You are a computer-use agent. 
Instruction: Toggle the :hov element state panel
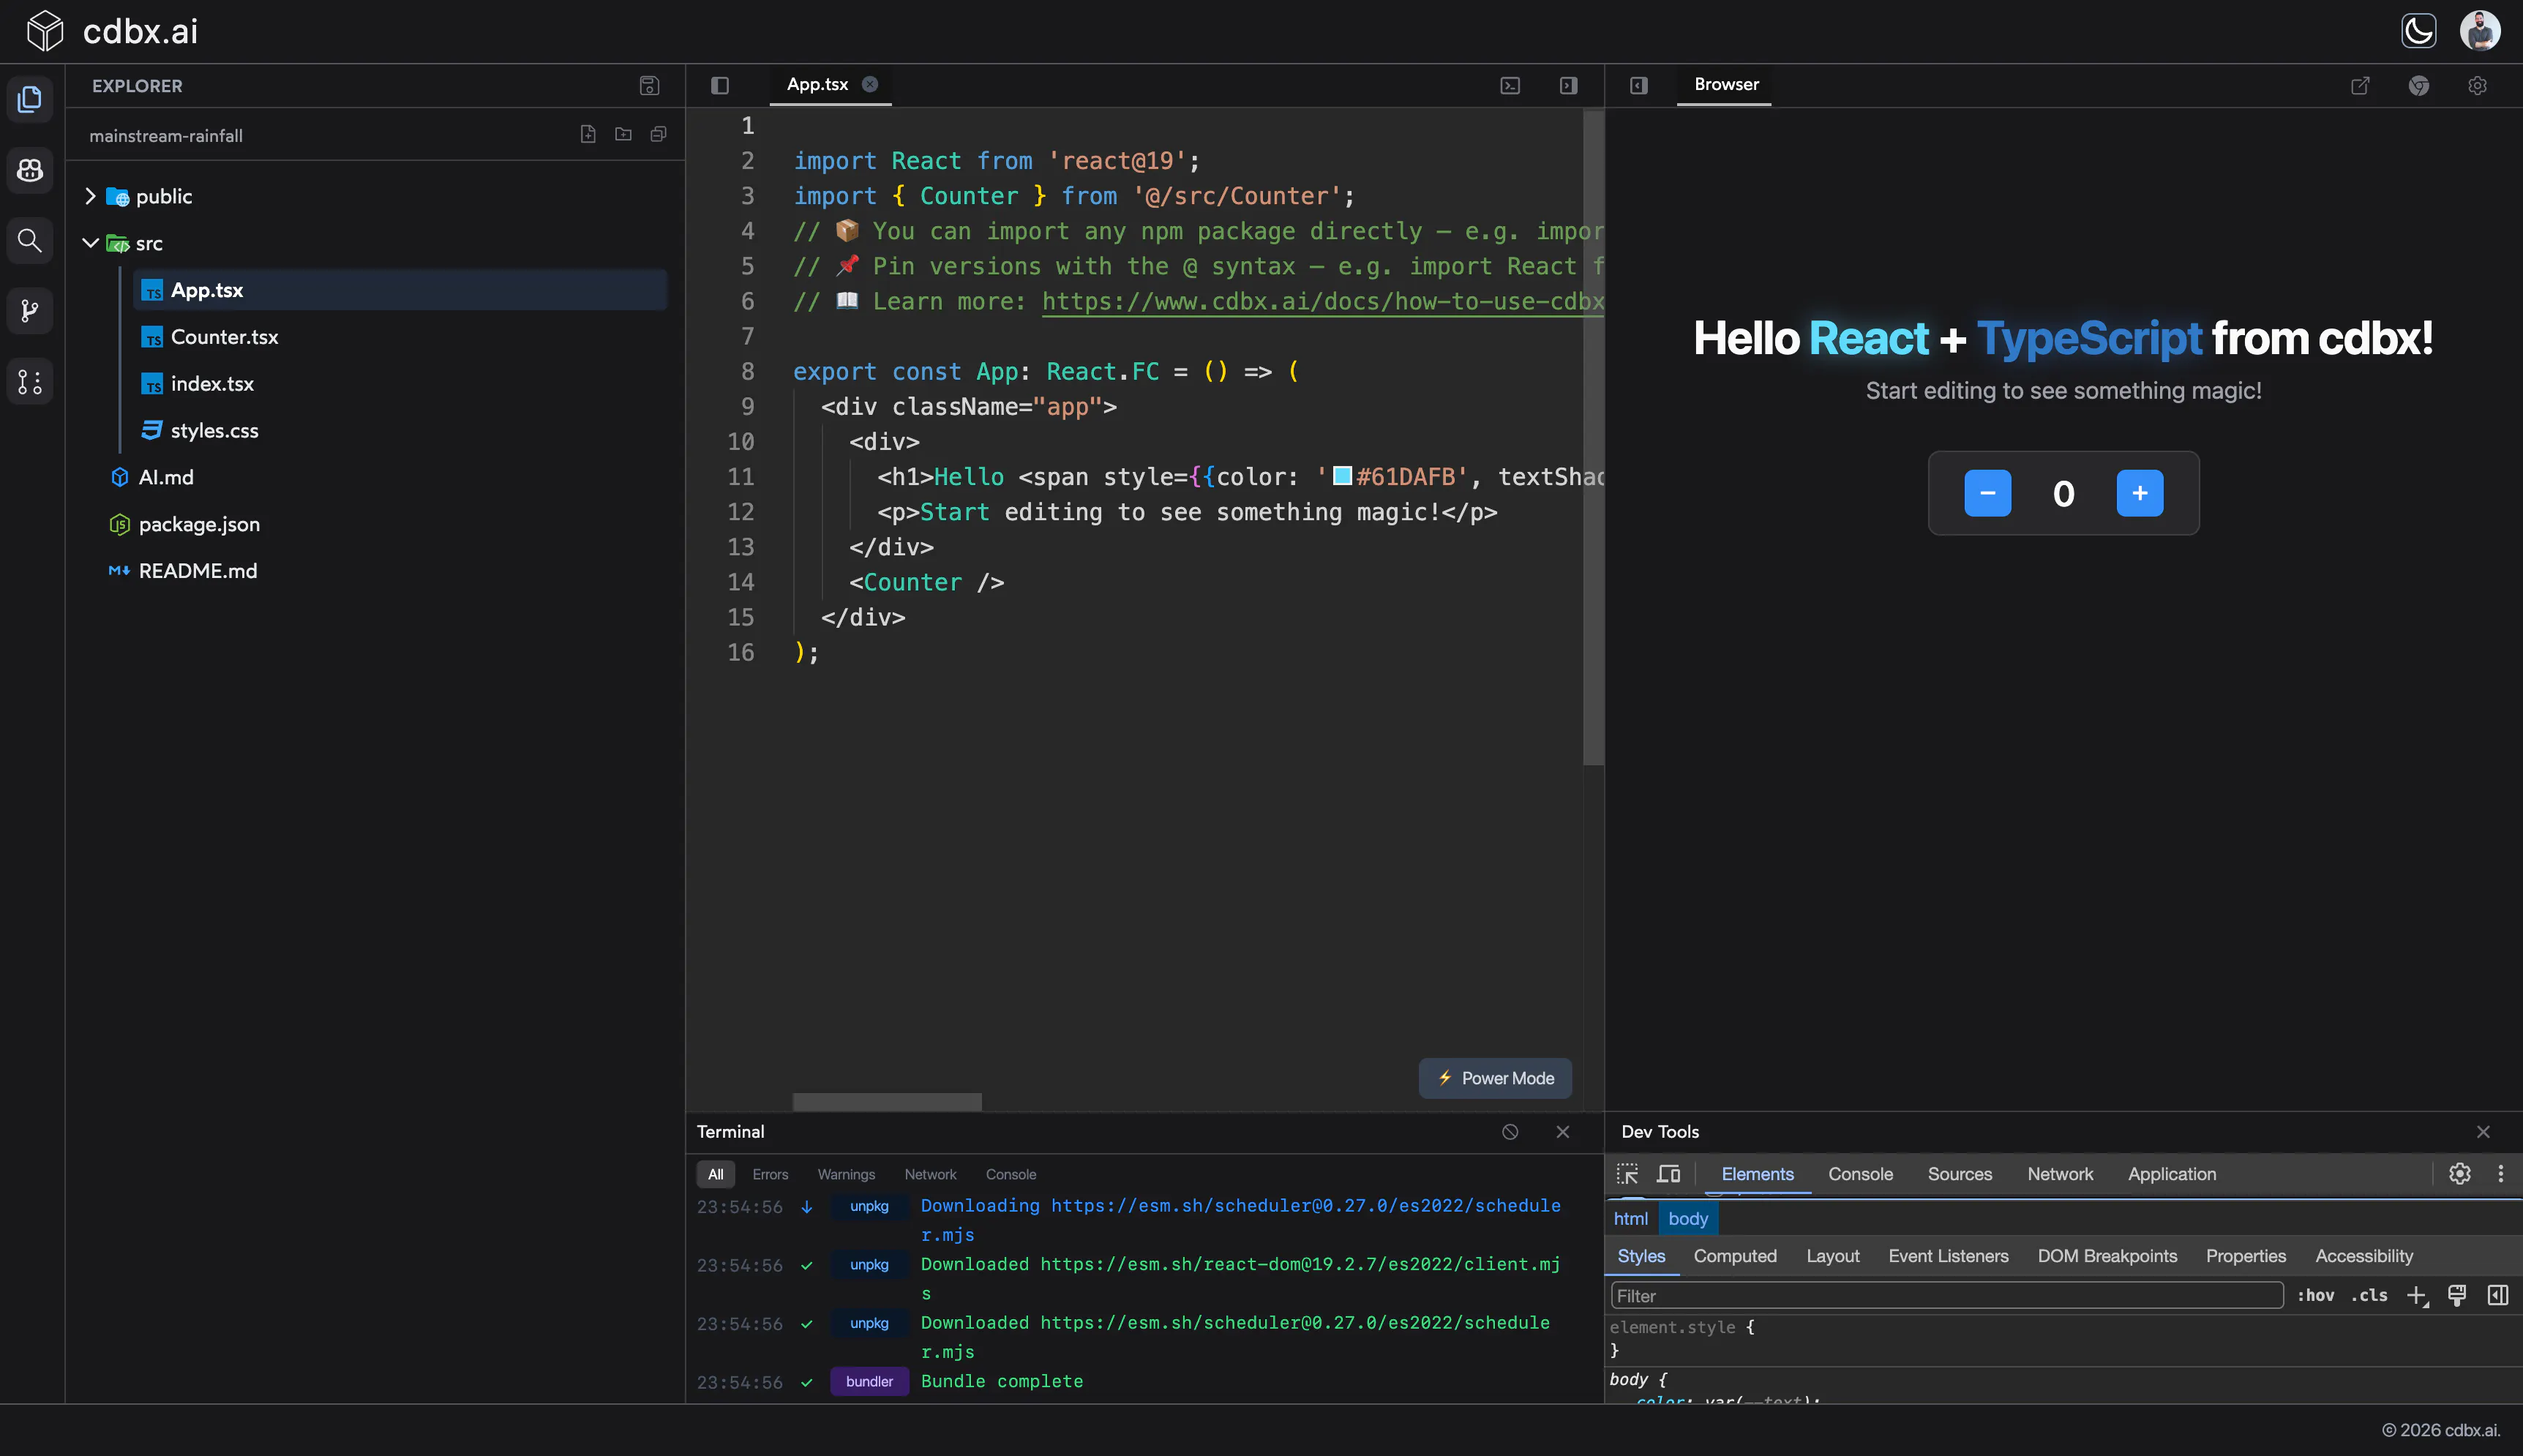click(x=2316, y=1295)
